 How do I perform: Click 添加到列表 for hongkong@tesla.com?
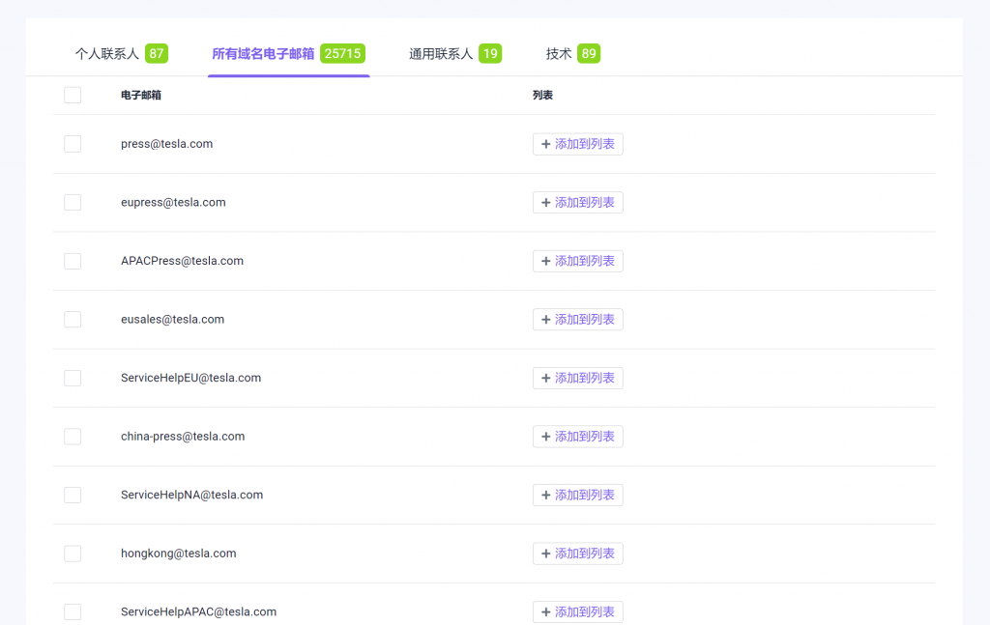(x=578, y=554)
